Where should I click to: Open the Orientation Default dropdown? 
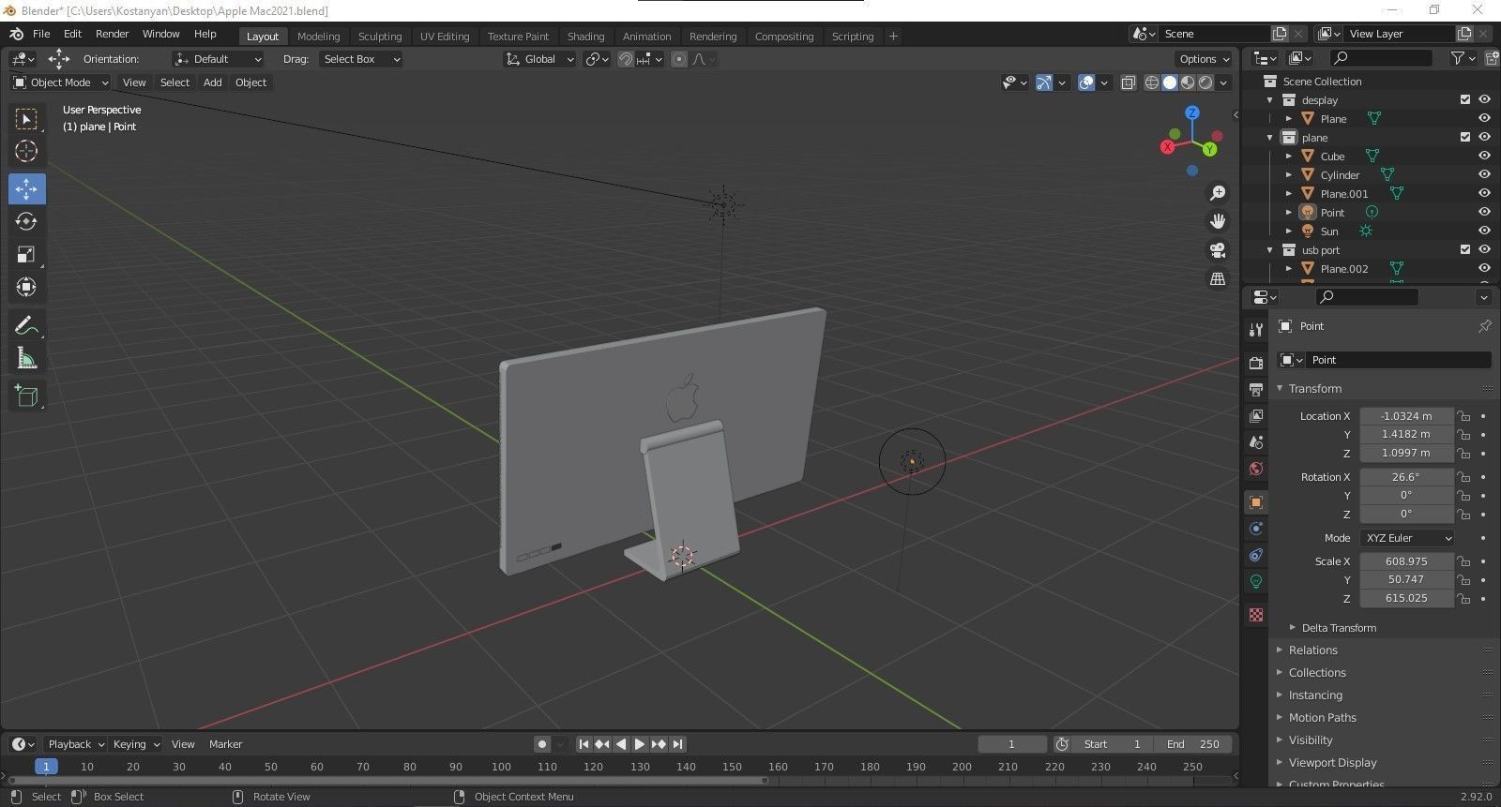219,59
